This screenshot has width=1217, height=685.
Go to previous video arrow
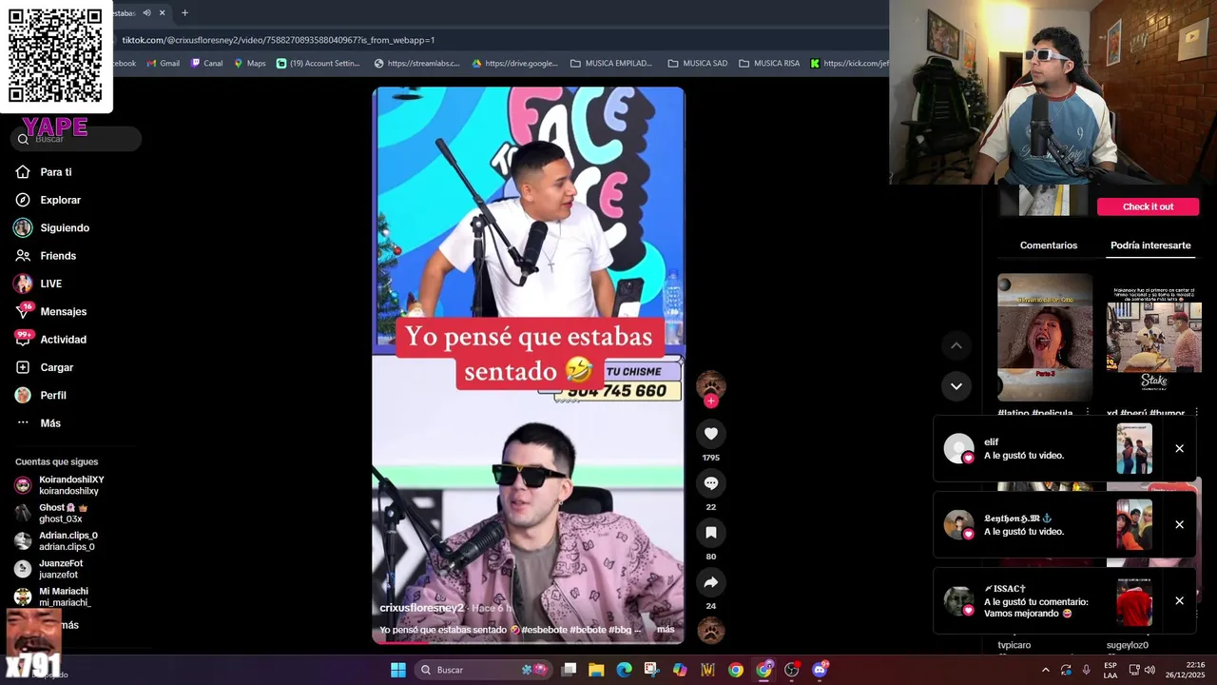click(956, 345)
